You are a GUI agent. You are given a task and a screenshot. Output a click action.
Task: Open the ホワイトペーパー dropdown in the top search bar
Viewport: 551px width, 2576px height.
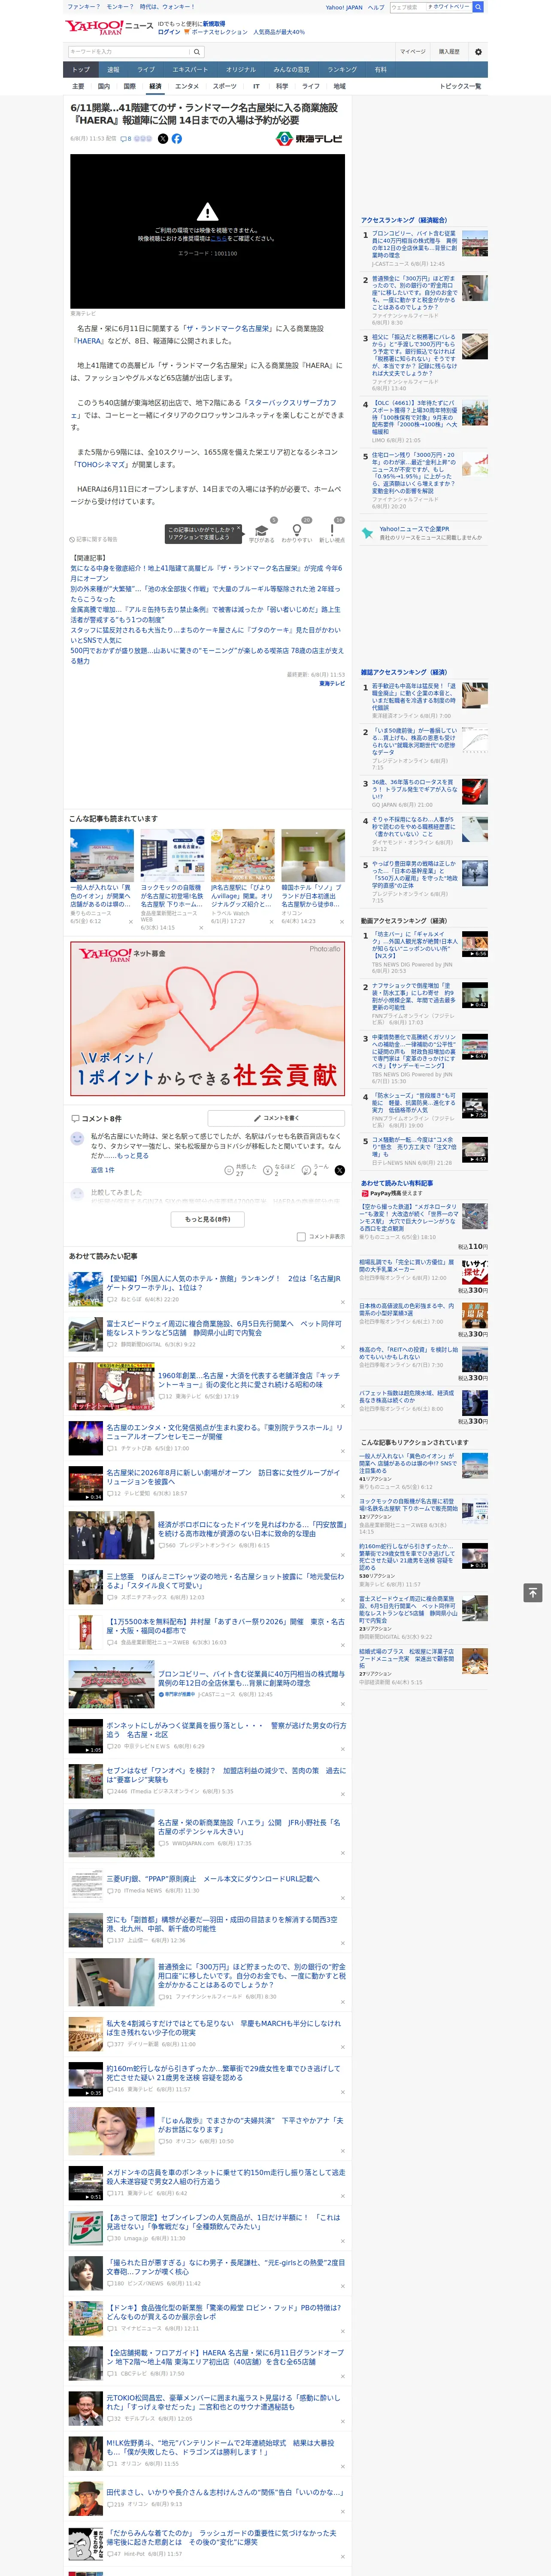(449, 7)
